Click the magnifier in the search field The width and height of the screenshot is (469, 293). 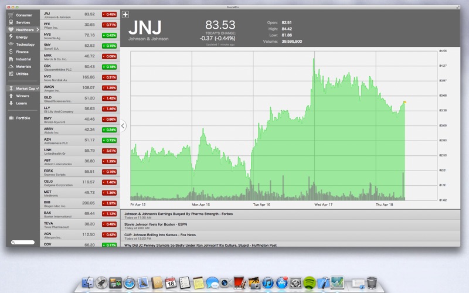coord(13,242)
